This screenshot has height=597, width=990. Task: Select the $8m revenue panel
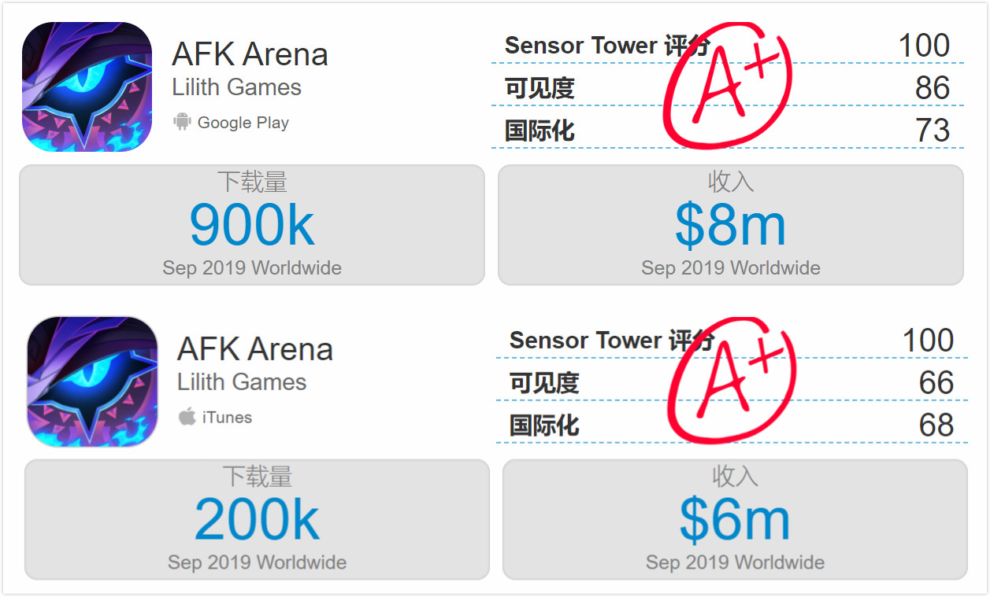(731, 225)
